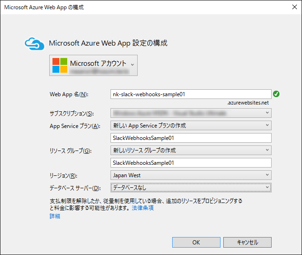The height and width of the screenshot is (255, 302).
Task: Open the Microsoft account selector dropdown
Action: click(x=93, y=65)
